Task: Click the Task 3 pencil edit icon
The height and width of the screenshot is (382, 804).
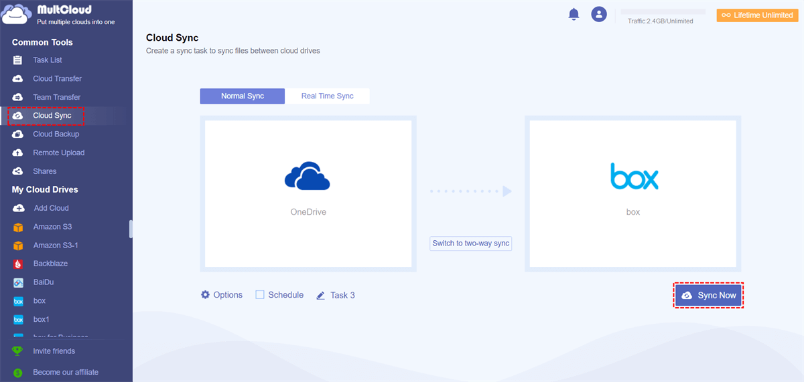Action: (321, 295)
